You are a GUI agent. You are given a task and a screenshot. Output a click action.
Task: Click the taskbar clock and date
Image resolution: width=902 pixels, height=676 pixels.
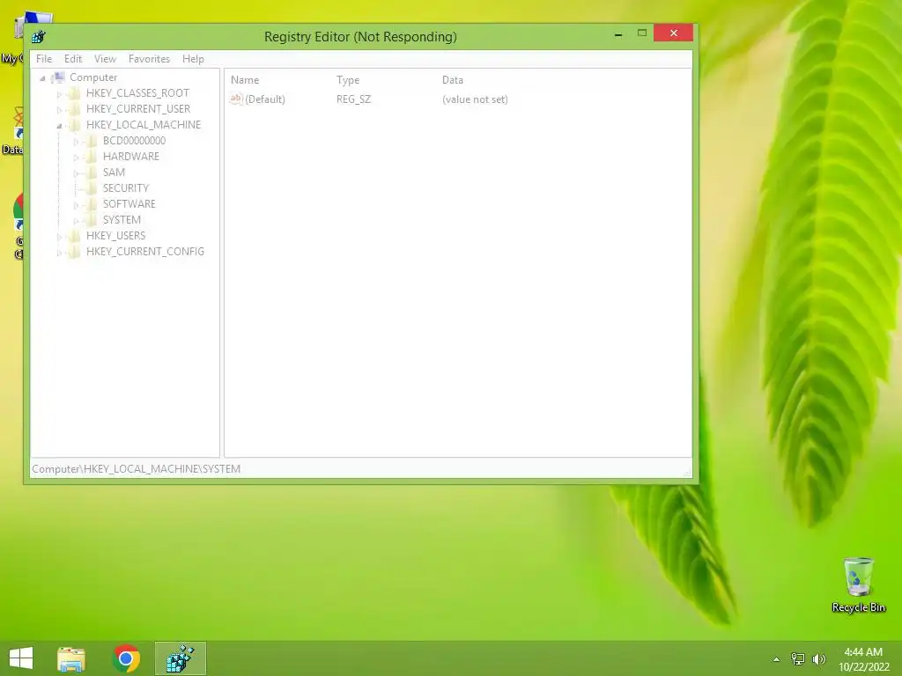pos(863,659)
